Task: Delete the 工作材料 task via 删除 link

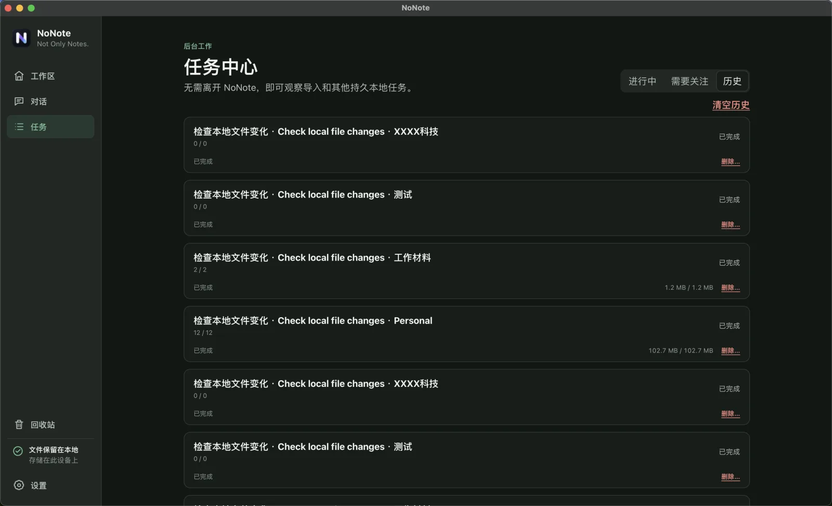Action: (730, 288)
